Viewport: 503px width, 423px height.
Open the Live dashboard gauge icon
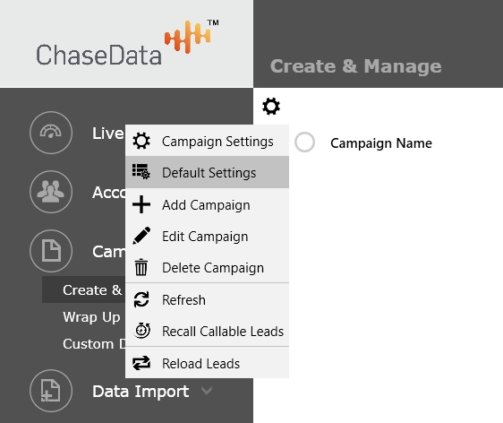pyautogui.click(x=51, y=133)
